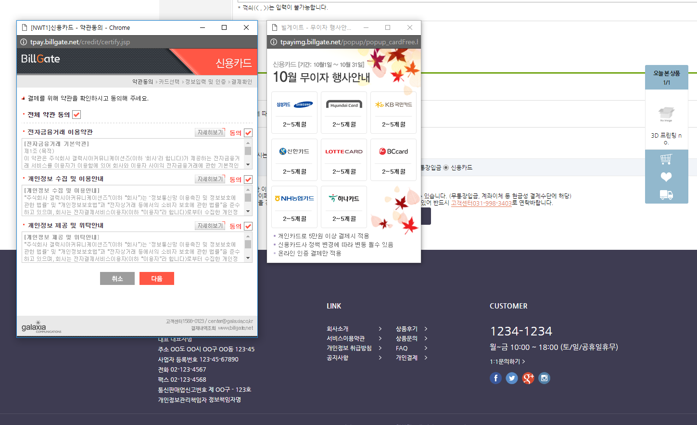Select the BCcard tile
The width and height of the screenshot is (697, 425).
393,160
